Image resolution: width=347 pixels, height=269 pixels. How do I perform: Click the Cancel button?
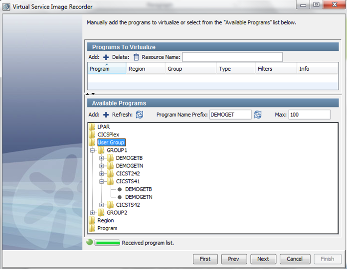[295, 259]
